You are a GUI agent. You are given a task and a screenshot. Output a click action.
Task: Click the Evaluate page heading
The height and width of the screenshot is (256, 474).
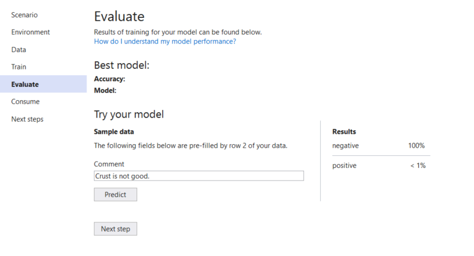pos(119,16)
